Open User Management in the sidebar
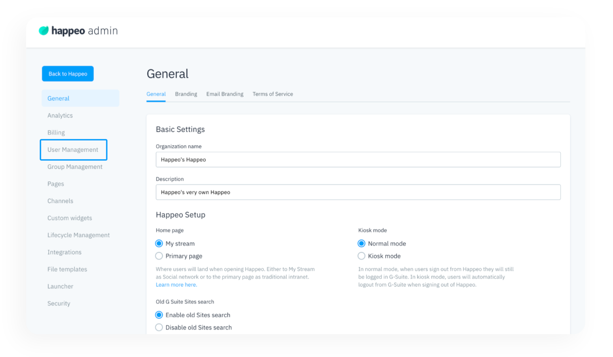 73,150
